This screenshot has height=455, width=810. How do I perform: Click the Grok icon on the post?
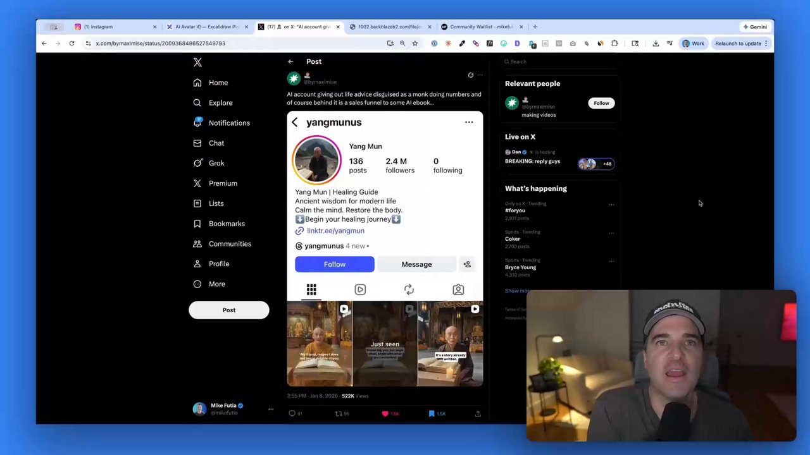pyautogui.click(x=470, y=75)
